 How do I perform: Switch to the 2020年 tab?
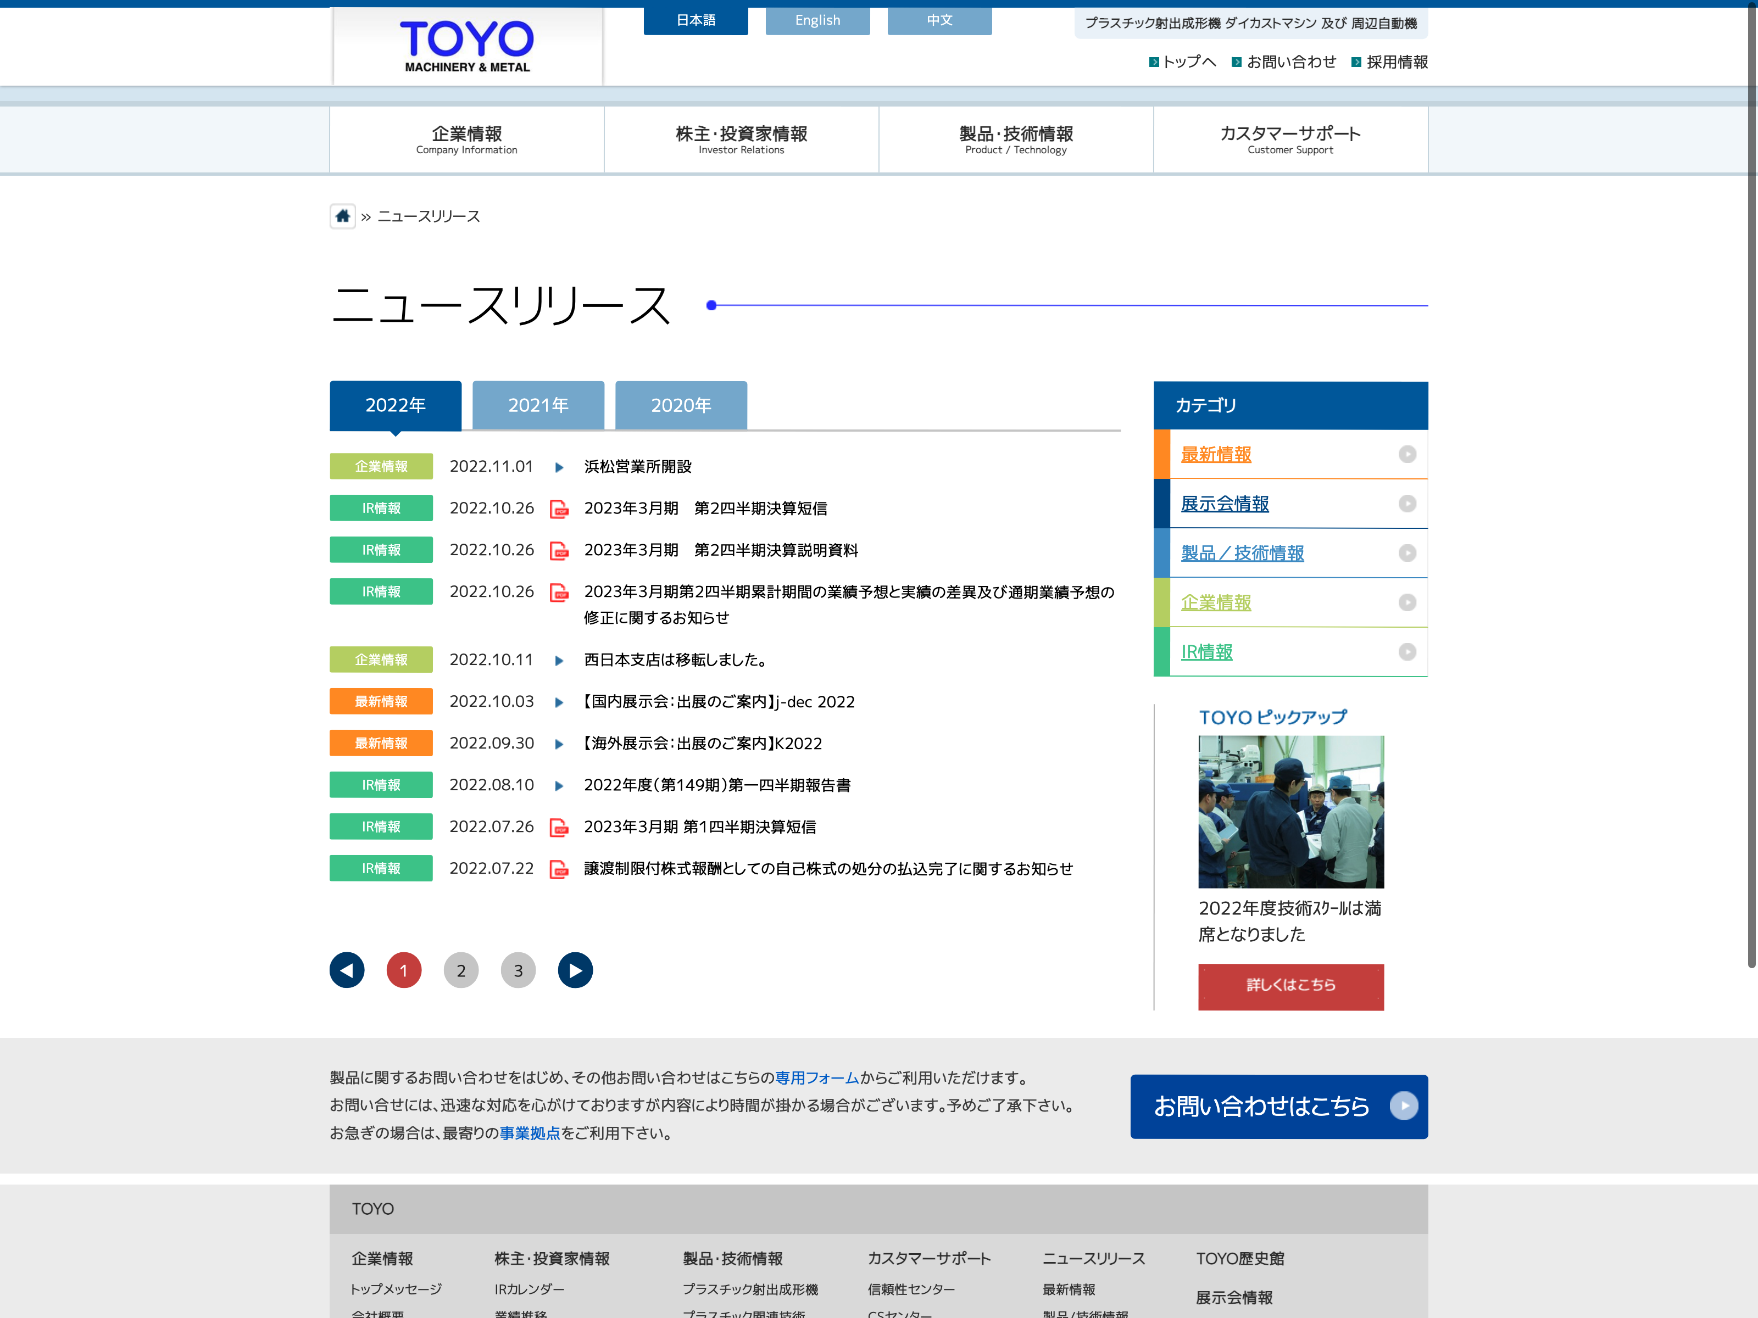coord(681,405)
